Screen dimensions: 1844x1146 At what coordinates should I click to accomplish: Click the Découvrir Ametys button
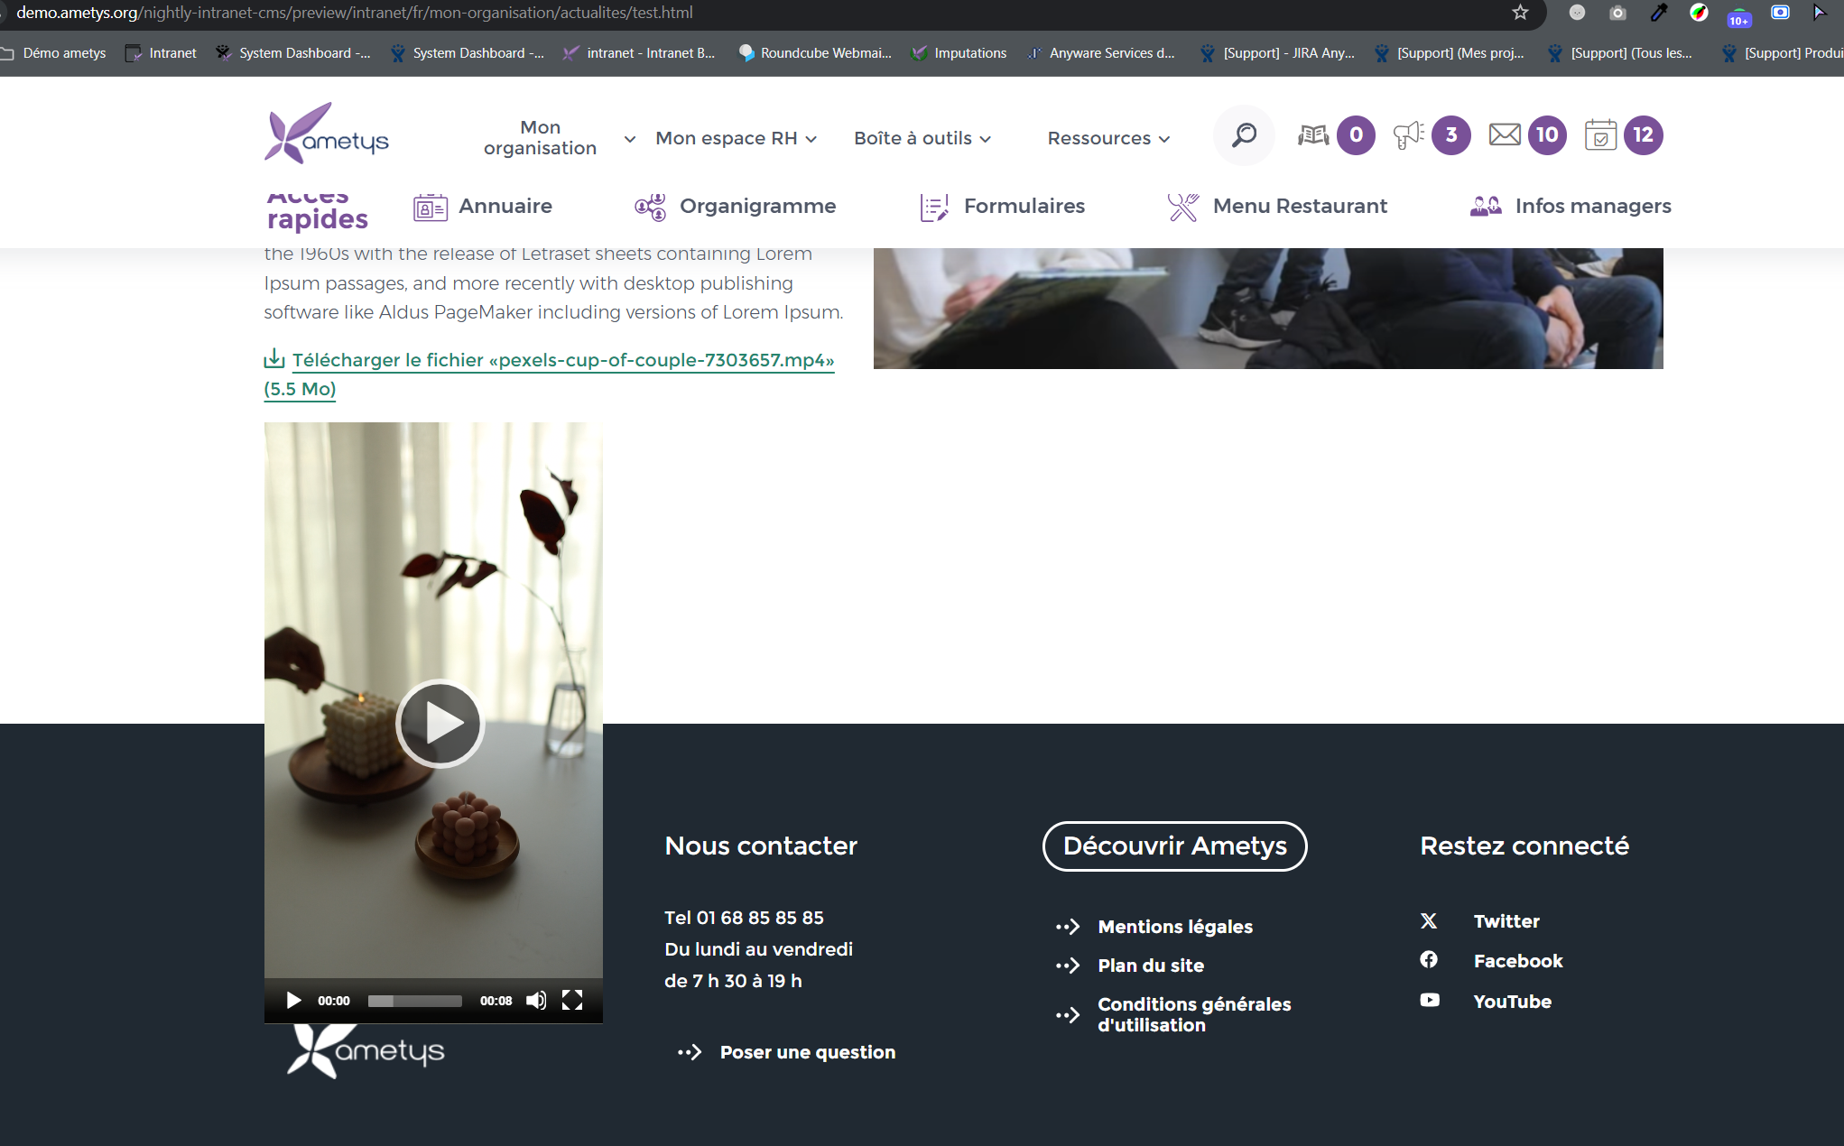[x=1174, y=846]
